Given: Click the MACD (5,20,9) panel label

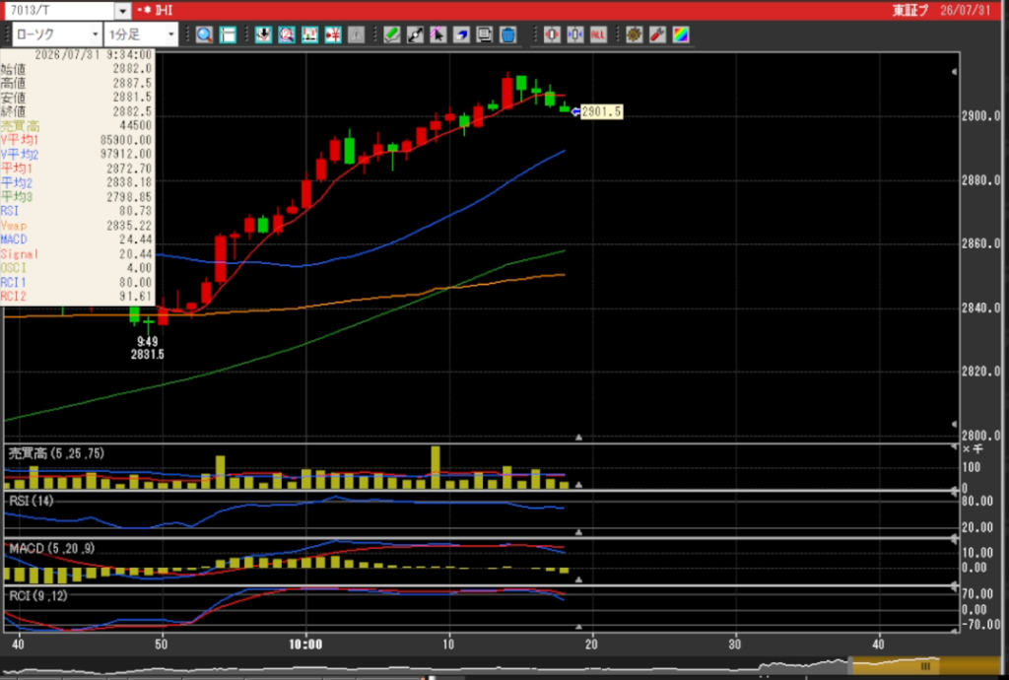Looking at the screenshot, I should [x=51, y=548].
